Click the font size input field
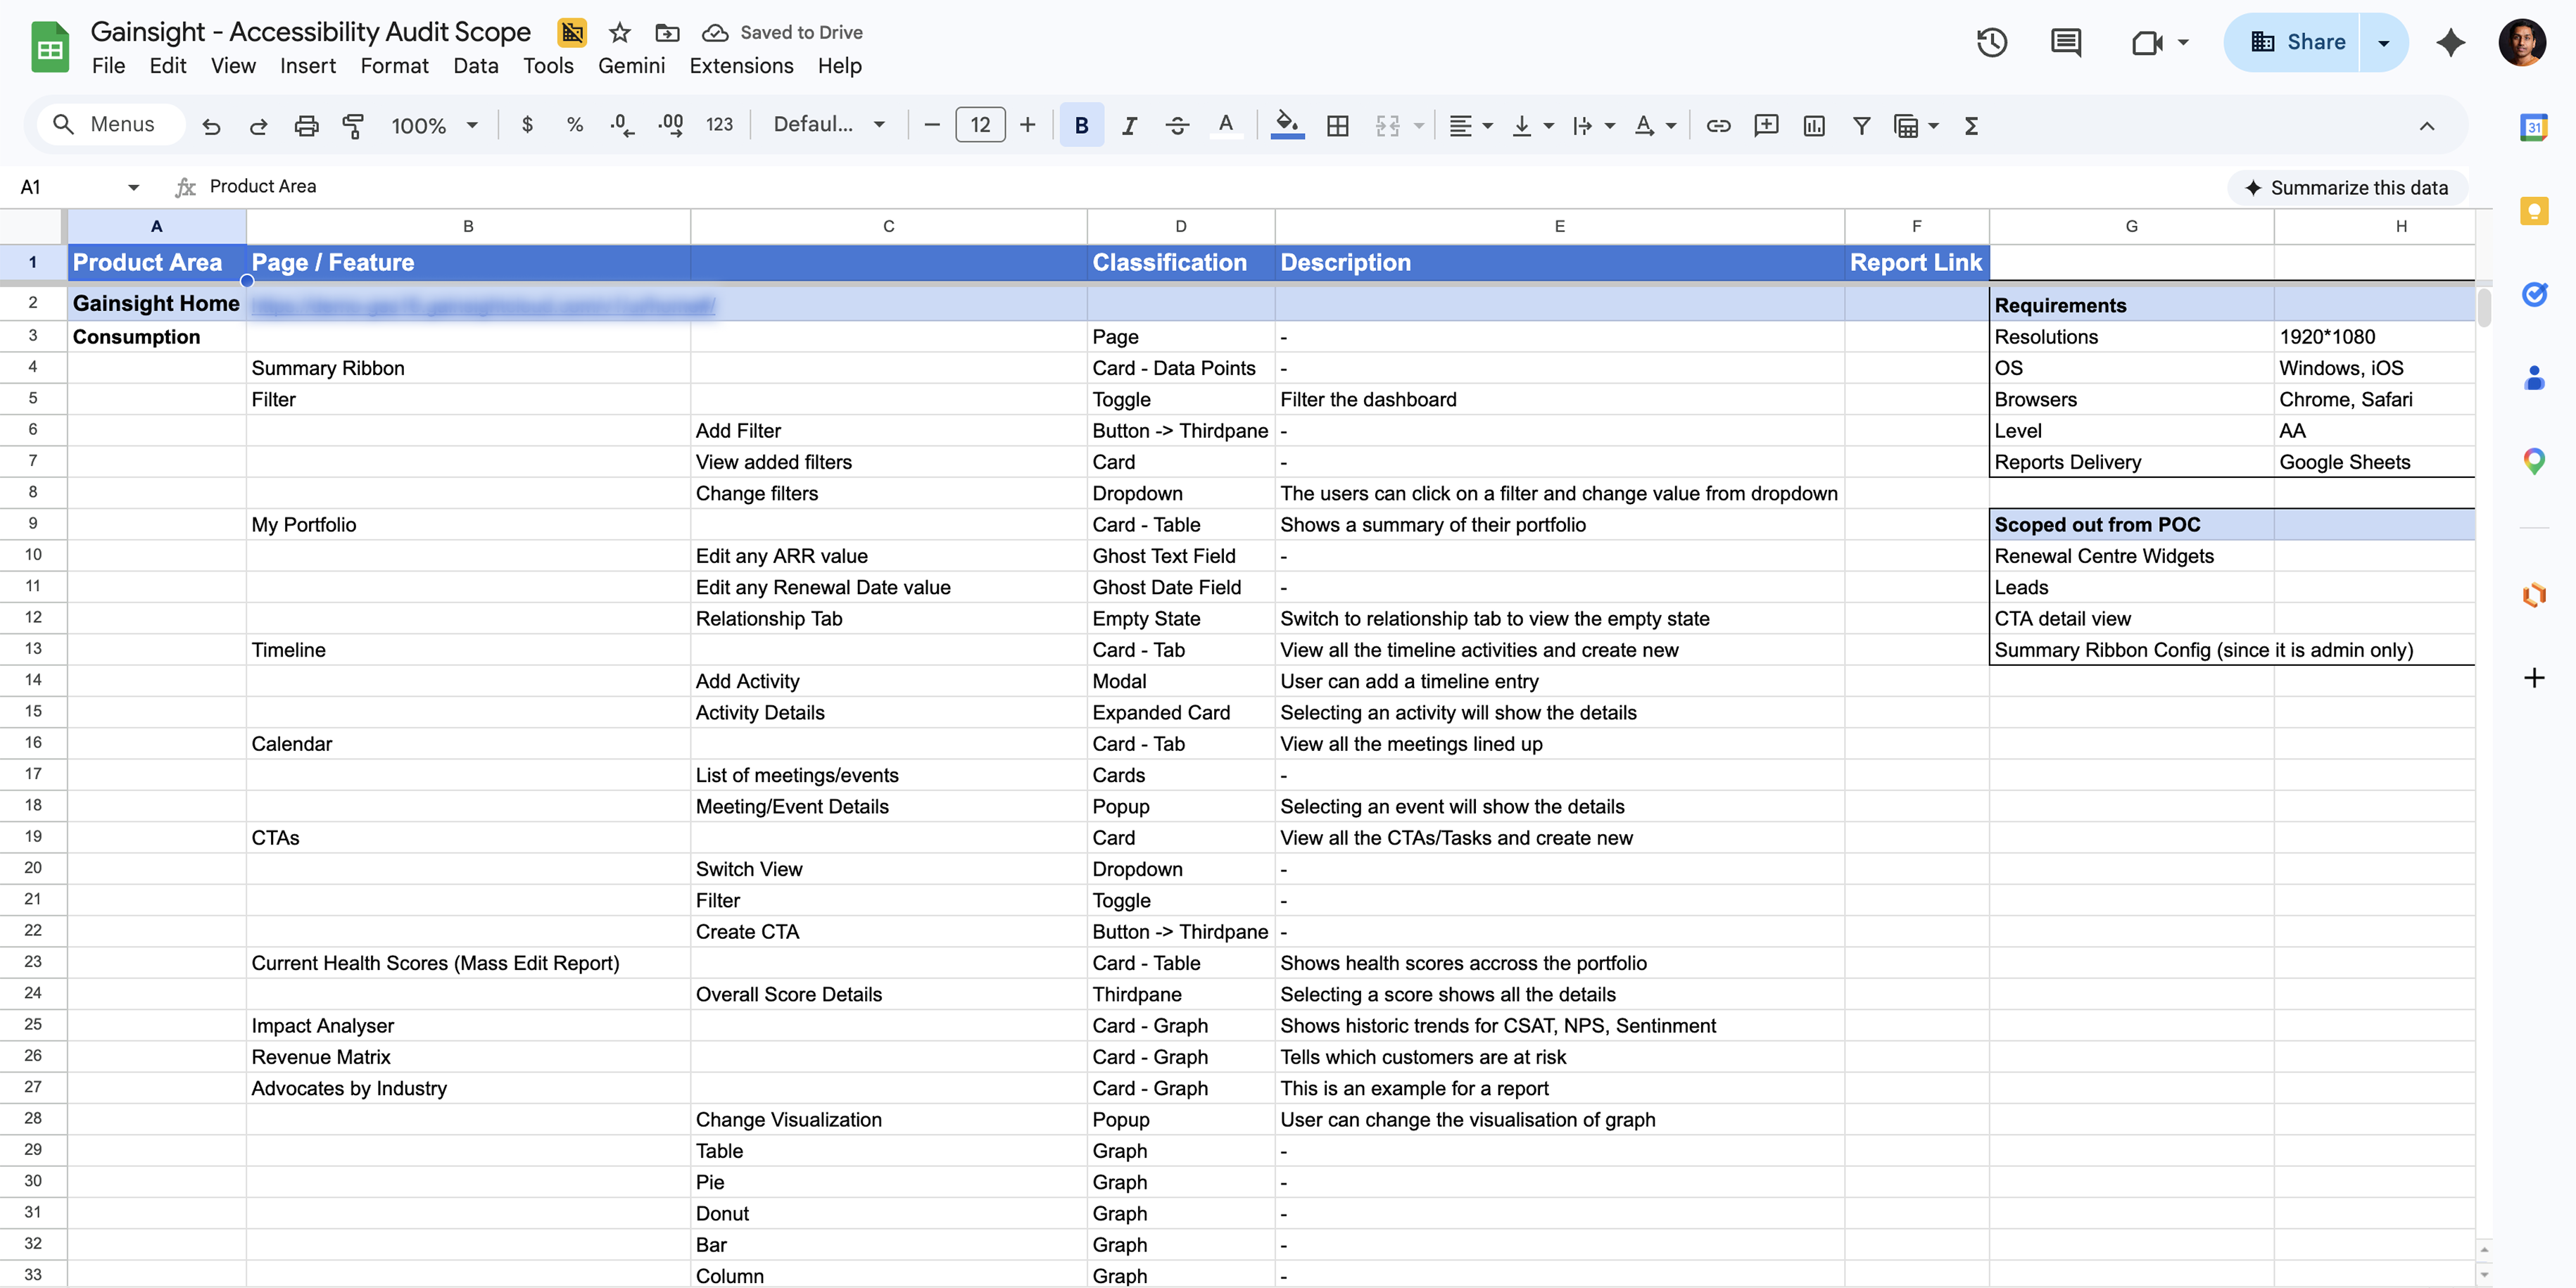This screenshot has width=2576, height=1288. click(980, 125)
